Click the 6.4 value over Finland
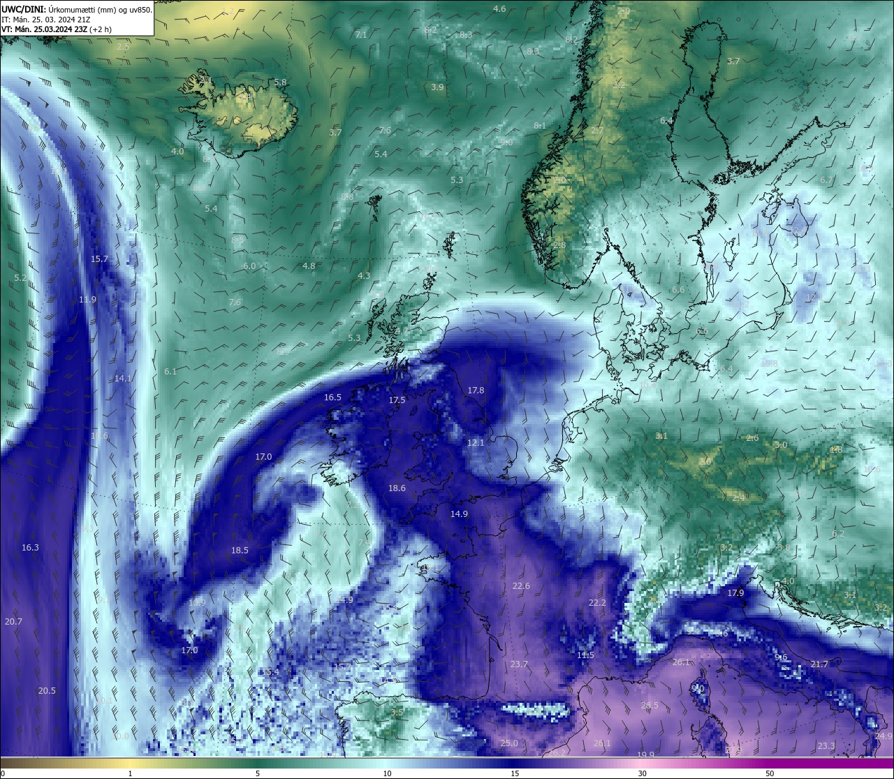 pyautogui.click(x=666, y=121)
